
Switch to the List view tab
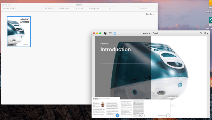[109, 9]
